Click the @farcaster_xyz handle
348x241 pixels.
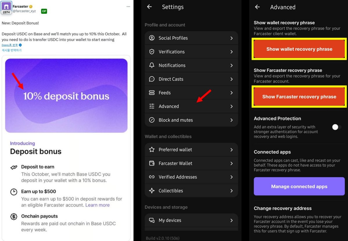[x=24, y=11]
